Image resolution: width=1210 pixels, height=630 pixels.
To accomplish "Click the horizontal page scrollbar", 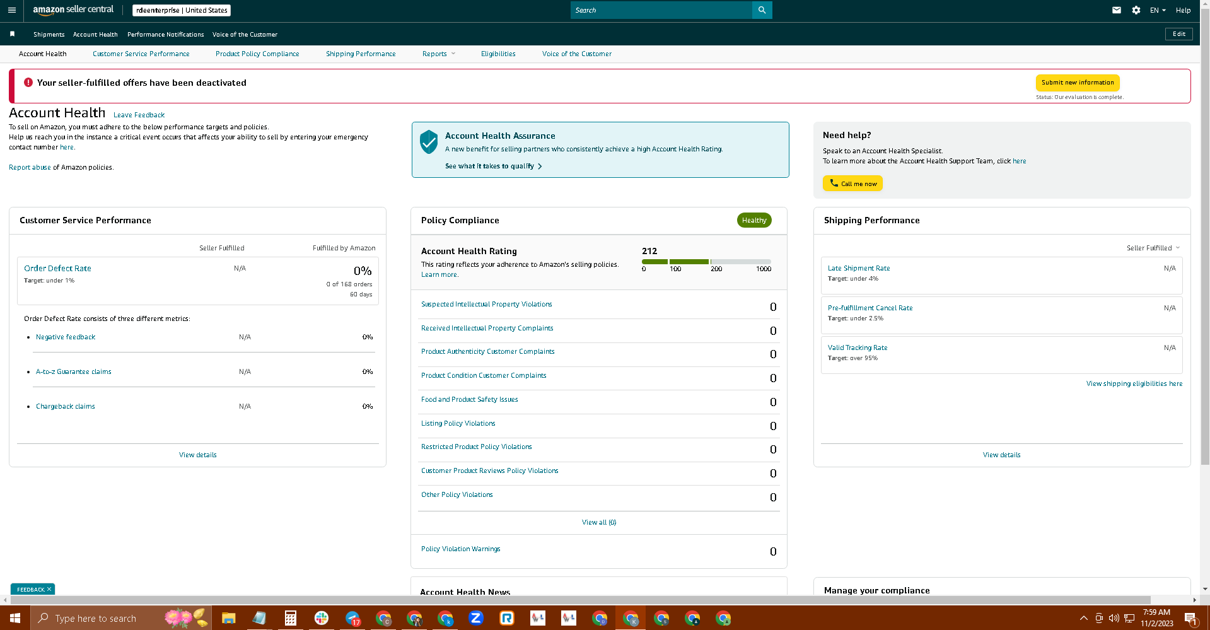I will coord(580,600).
